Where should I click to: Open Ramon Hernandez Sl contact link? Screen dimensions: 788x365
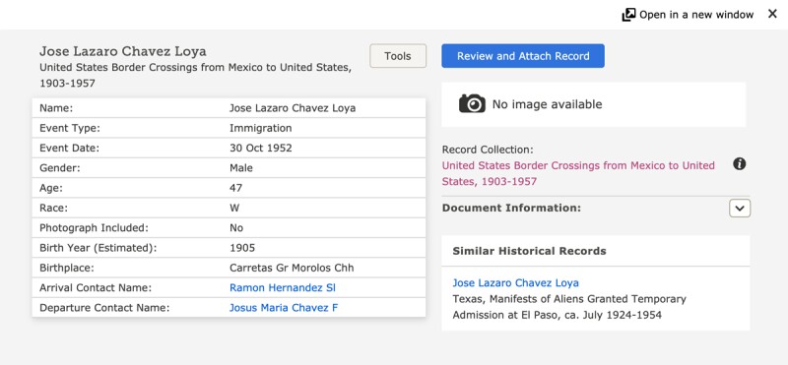pyautogui.click(x=283, y=287)
